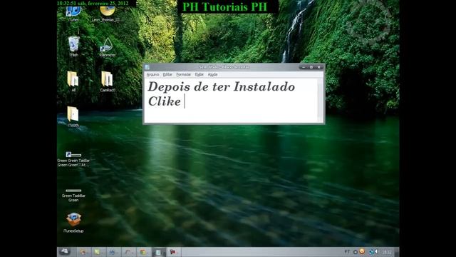The width and height of the screenshot is (456, 257).
Task: Click the red flag taskbar icon
Action: tap(173, 252)
